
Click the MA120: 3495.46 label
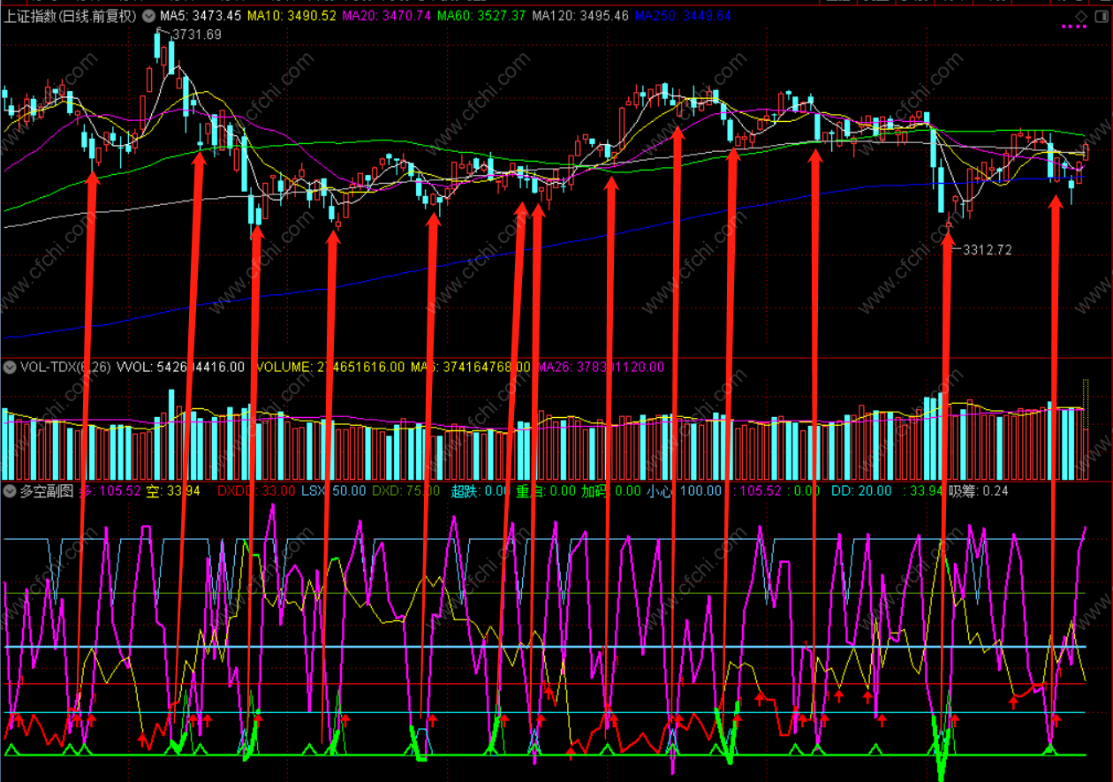pyautogui.click(x=581, y=16)
